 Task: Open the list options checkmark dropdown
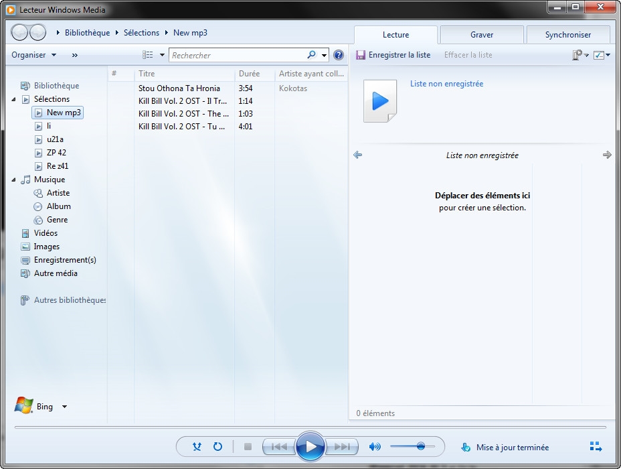pyautogui.click(x=602, y=55)
